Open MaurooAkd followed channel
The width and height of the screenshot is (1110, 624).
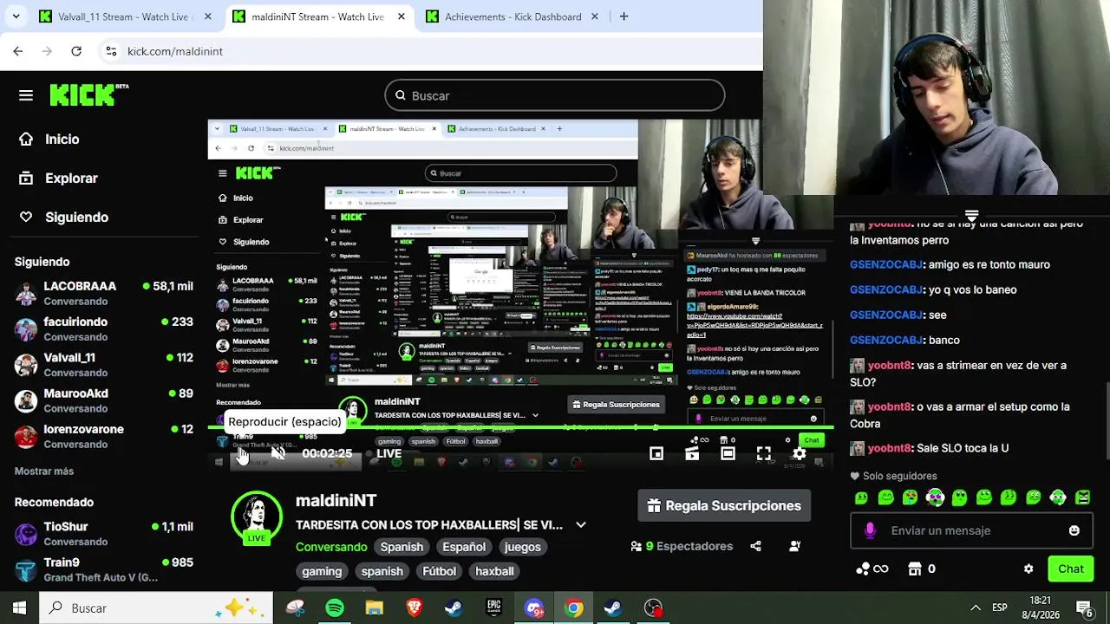(104, 400)
